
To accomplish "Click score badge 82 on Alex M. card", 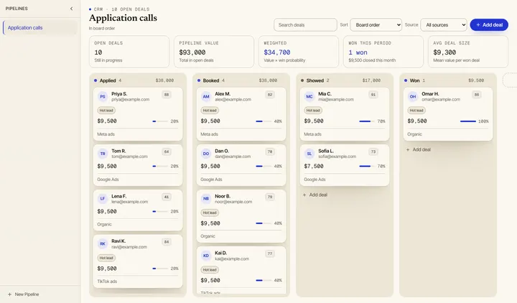I will pos(270,95).
